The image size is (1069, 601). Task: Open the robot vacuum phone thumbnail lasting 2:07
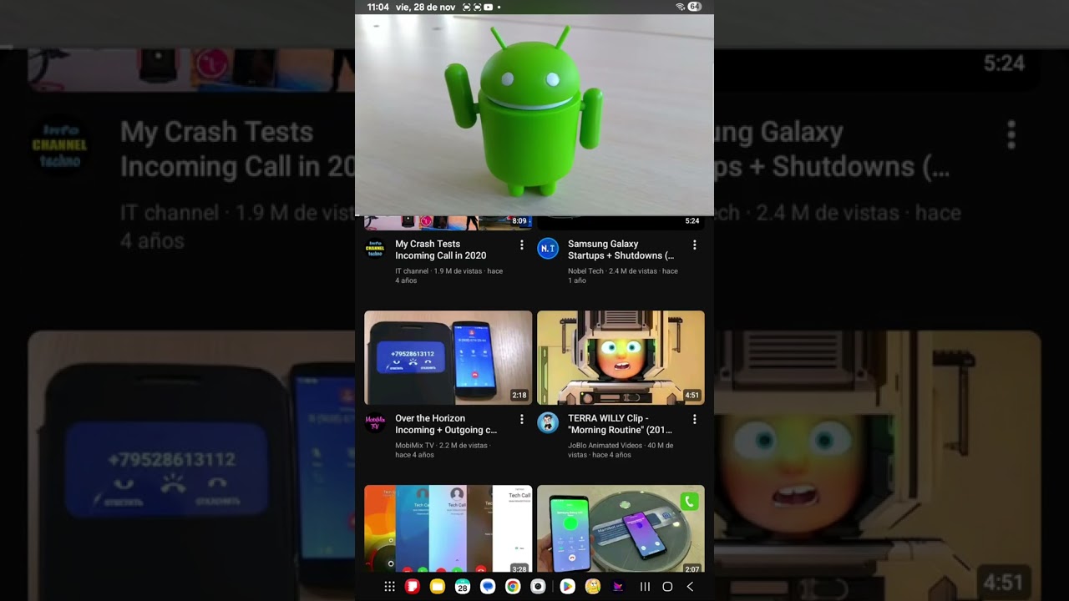[x=621, y=530]
